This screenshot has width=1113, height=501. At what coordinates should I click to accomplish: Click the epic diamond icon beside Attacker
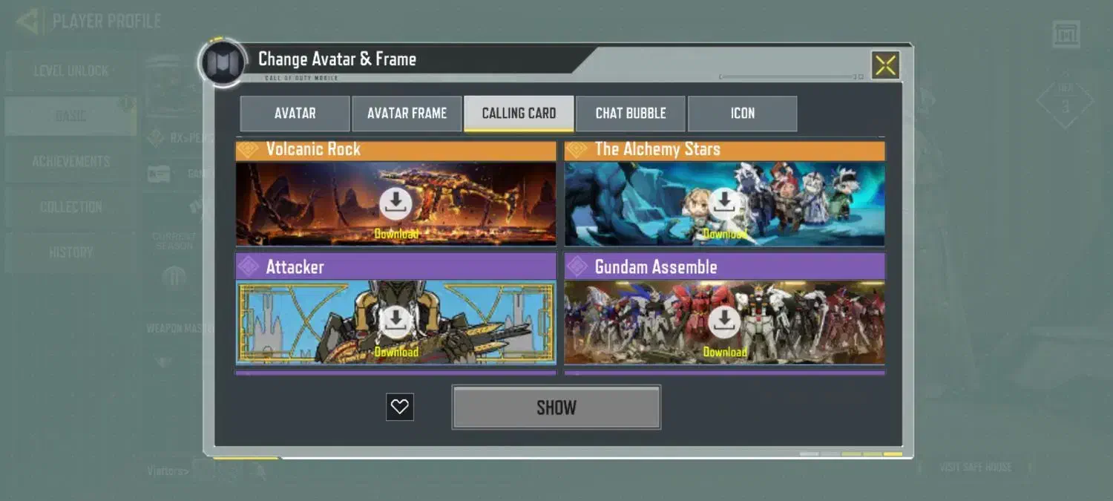(x=248, y=266)
